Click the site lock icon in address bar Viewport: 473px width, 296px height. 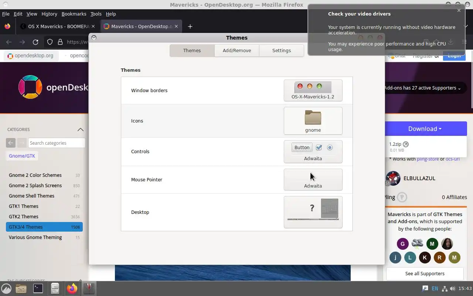point(60,42)
